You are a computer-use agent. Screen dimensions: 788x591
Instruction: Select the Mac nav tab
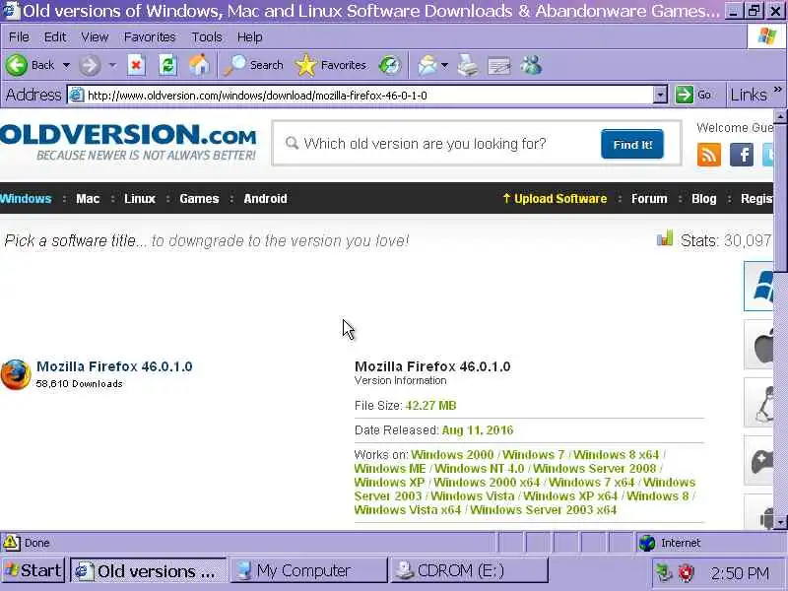[88, 199]
